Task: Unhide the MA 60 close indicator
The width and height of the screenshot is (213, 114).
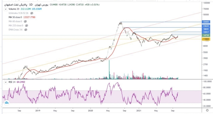Action: [25, 22]
